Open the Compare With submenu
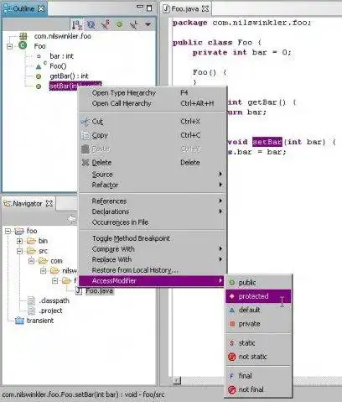The image size is (342, 402). coord(152,248)
